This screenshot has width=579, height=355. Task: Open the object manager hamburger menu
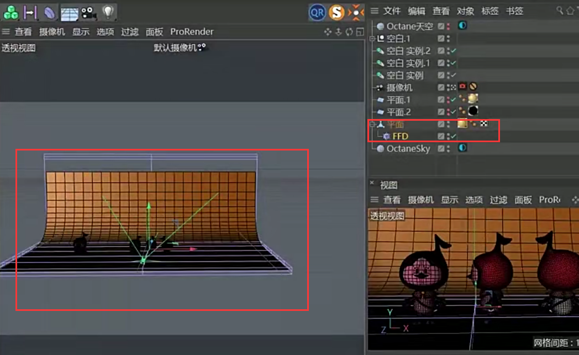pos(375,11)
